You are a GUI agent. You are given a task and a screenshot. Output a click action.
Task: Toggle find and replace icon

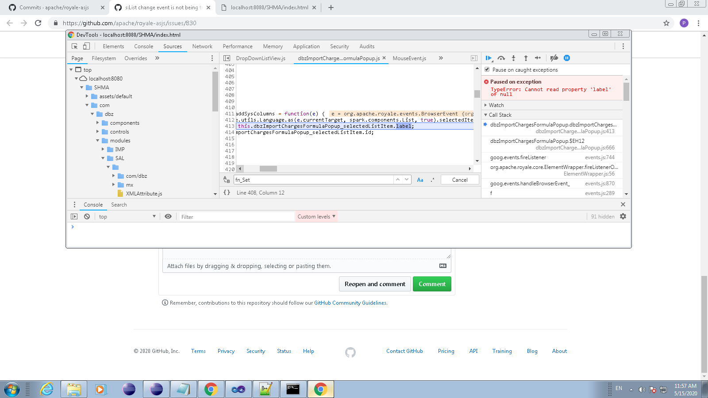[x=227, y=180]
